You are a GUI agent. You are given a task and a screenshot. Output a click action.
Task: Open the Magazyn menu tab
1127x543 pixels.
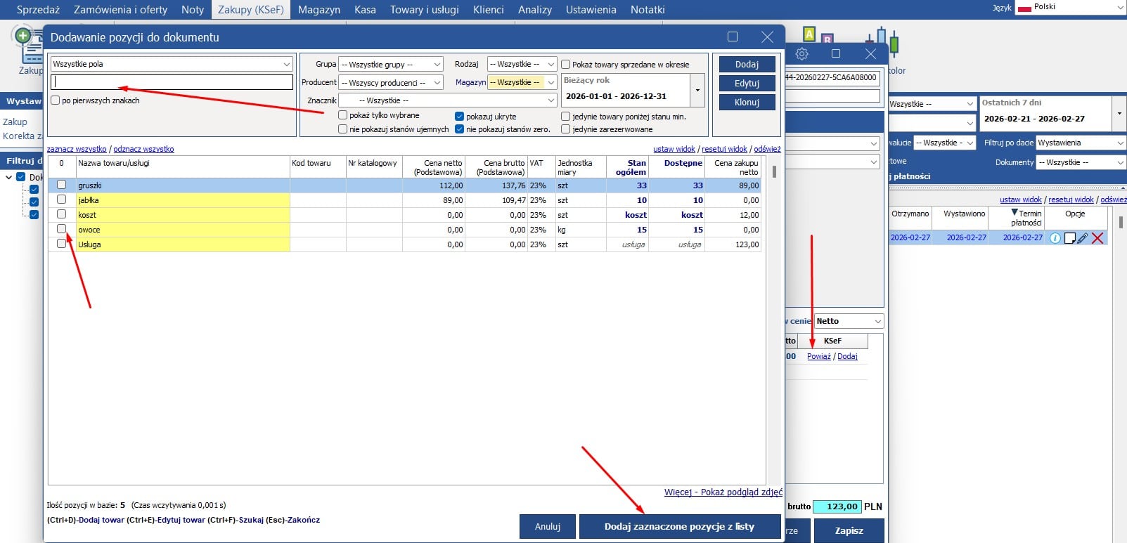pyautogui.click(x=318, y=10)
